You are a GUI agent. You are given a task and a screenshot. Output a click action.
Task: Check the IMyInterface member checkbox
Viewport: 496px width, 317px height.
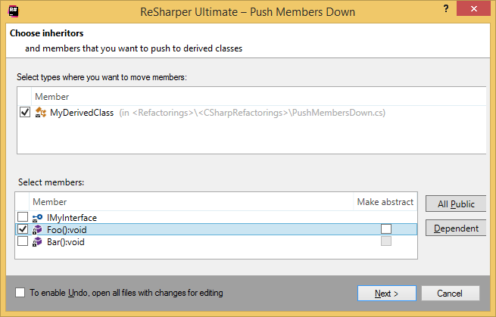click(23, 218)
